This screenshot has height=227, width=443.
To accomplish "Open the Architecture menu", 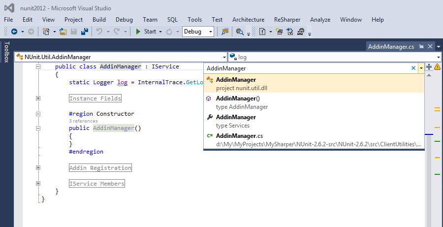I will [x=249, y=20].
